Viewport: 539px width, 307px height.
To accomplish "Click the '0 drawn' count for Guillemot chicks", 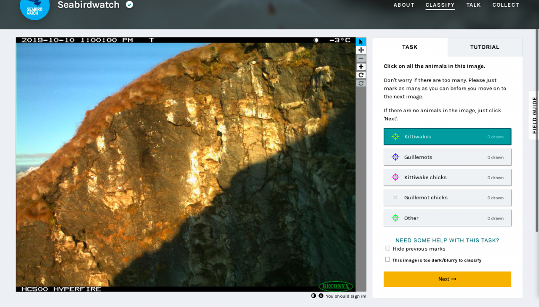I will pos(495,198).
